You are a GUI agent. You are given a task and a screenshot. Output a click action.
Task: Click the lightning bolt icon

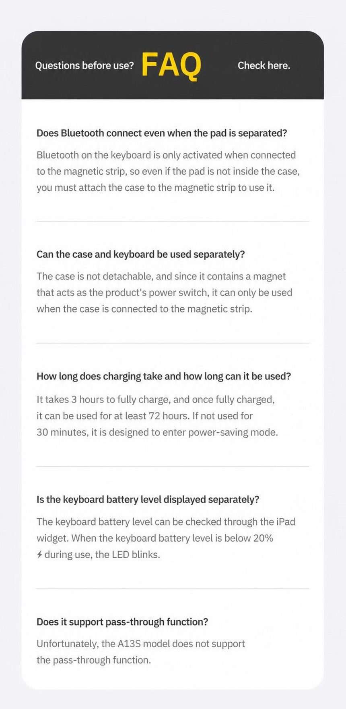tap(39, 555)
